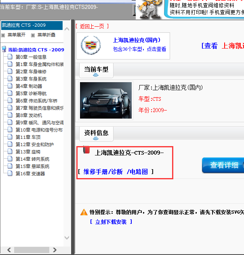Click the page icon of 第10章 电源和信号分布
The width and height of the screenshot is (244, 255).
pos(10,130)
